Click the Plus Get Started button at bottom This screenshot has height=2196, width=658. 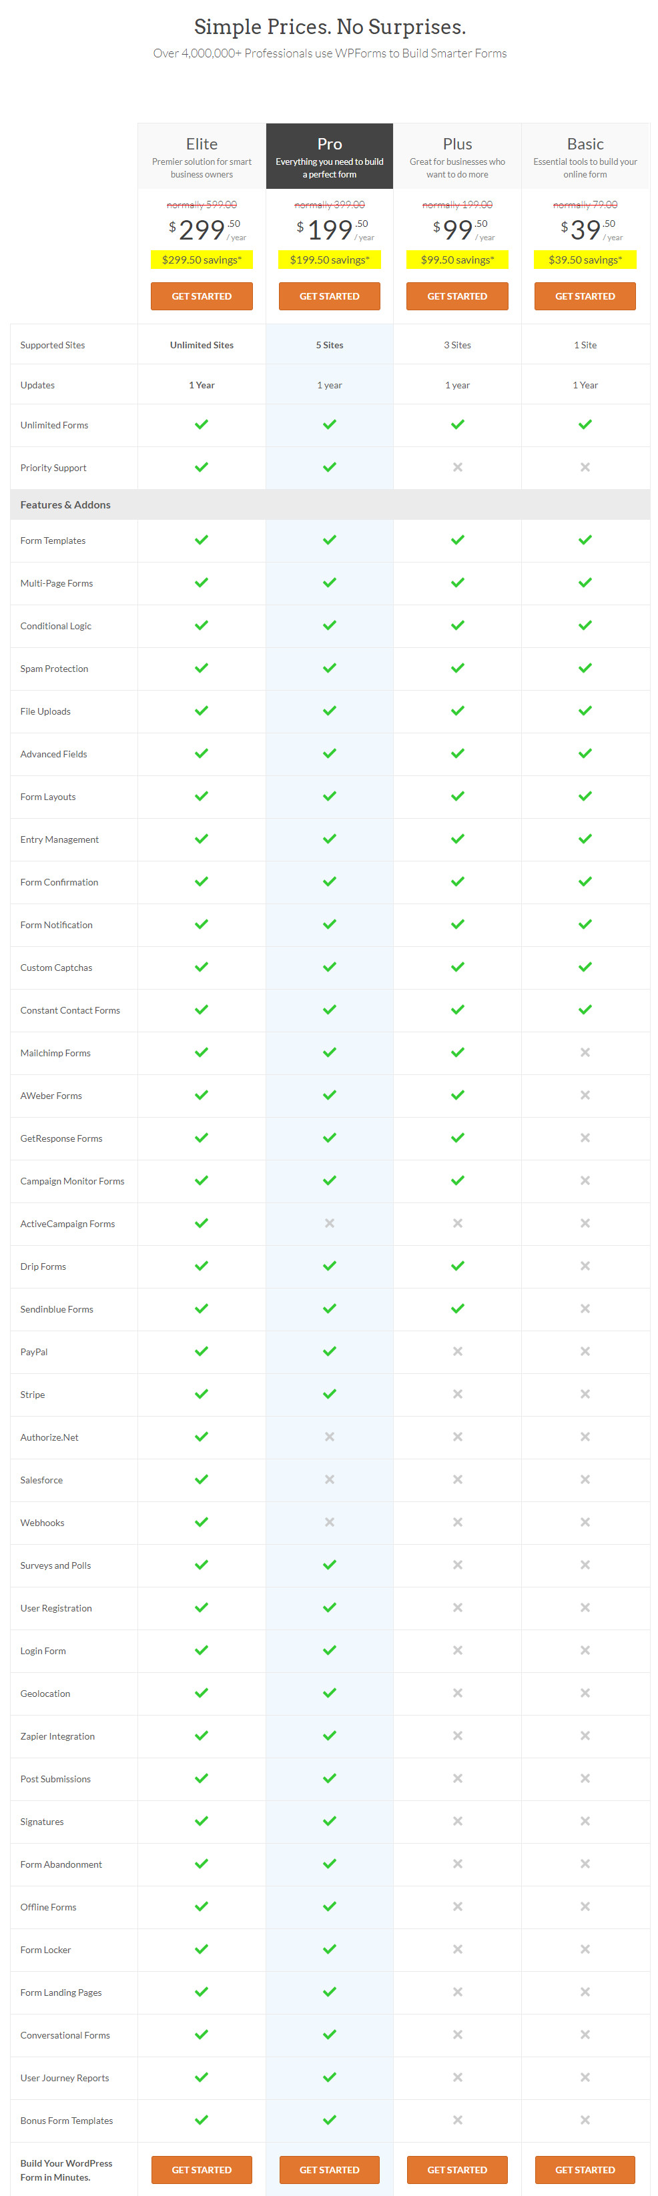coord(457,2169)
